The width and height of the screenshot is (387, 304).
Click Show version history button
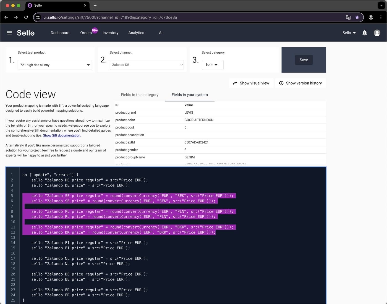(300, 83)
